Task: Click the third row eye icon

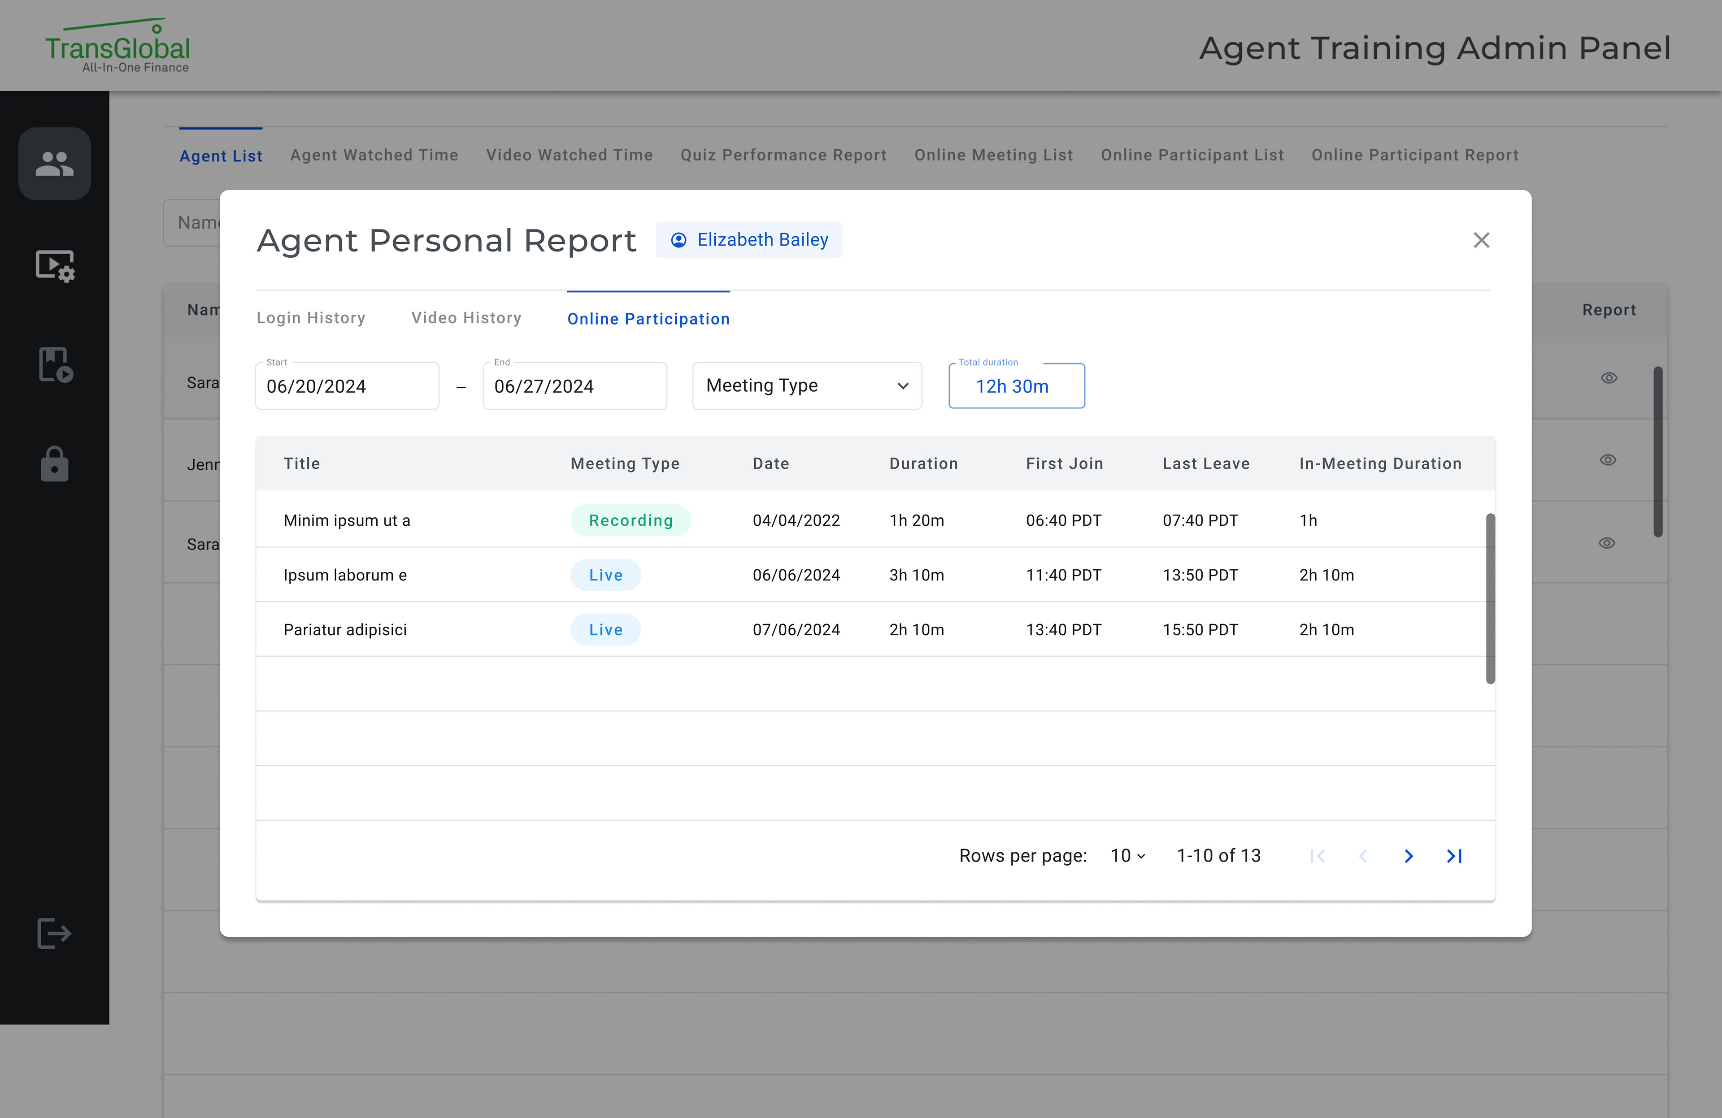Action: (x=1606, y=543)
